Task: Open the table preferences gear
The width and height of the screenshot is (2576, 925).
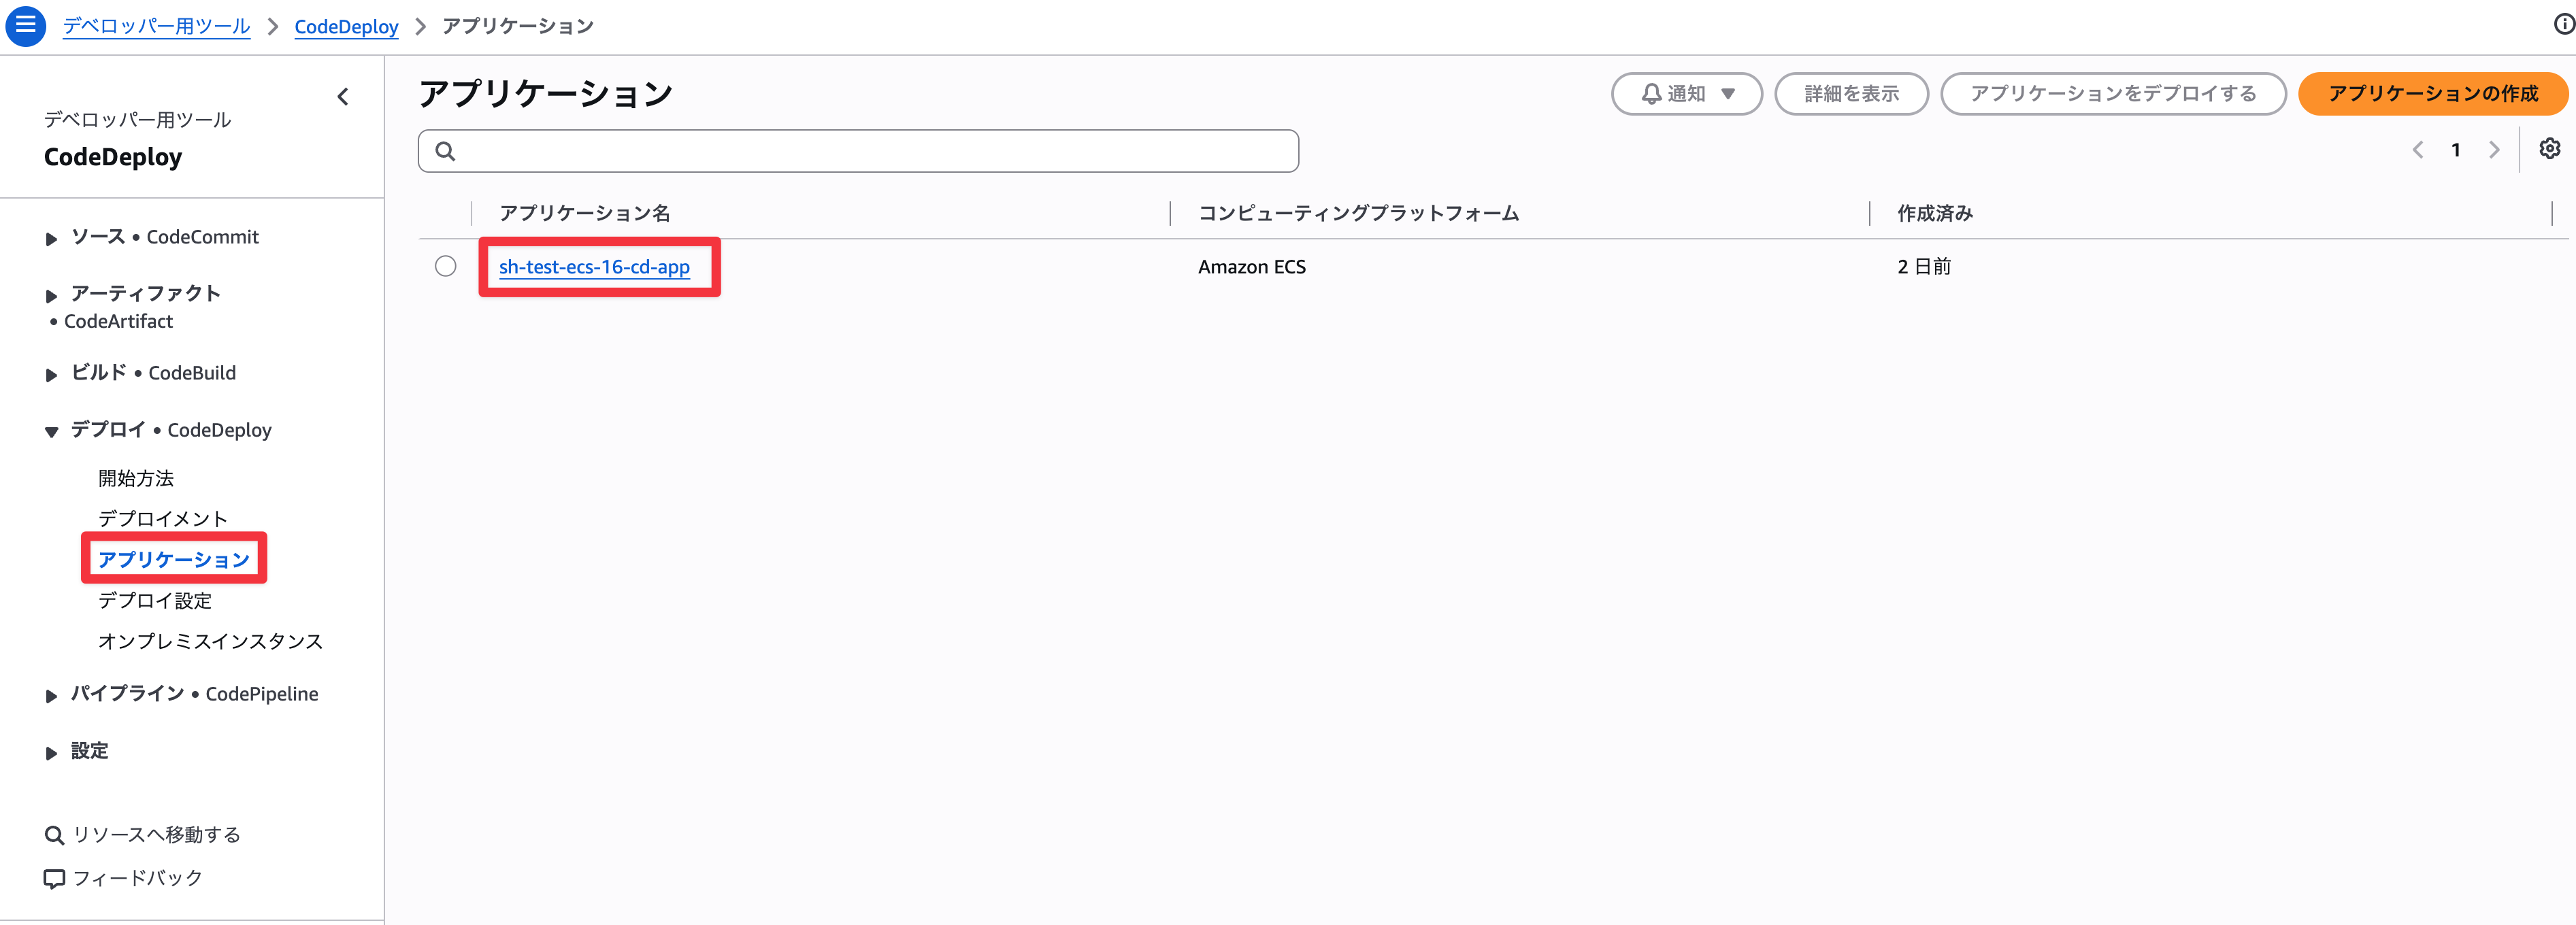Action: pos(2549,149)
